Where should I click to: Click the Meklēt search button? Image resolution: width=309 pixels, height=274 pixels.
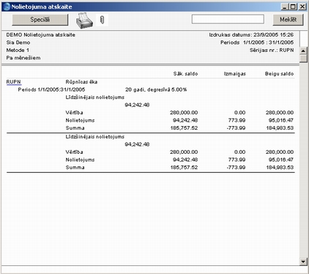288,20
